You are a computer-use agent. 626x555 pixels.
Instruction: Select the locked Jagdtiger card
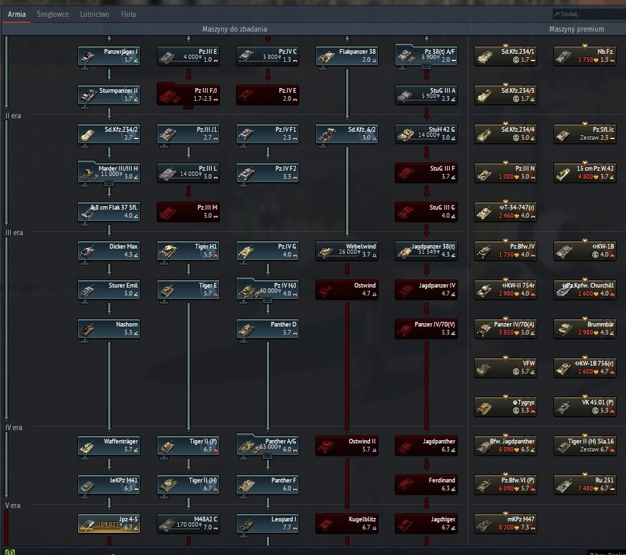point(426,523)
